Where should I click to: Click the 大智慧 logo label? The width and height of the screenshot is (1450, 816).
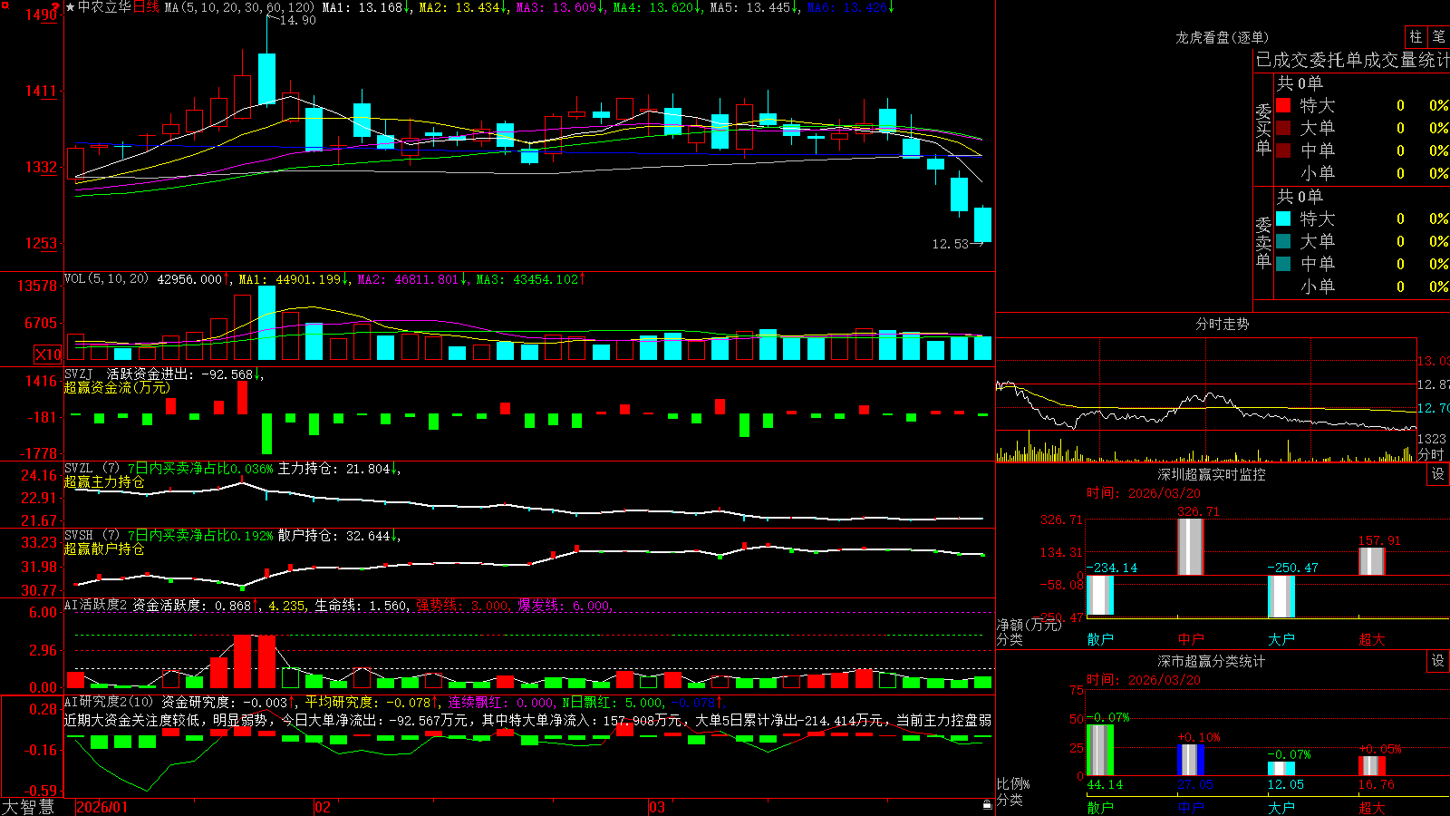click(28, 807)
